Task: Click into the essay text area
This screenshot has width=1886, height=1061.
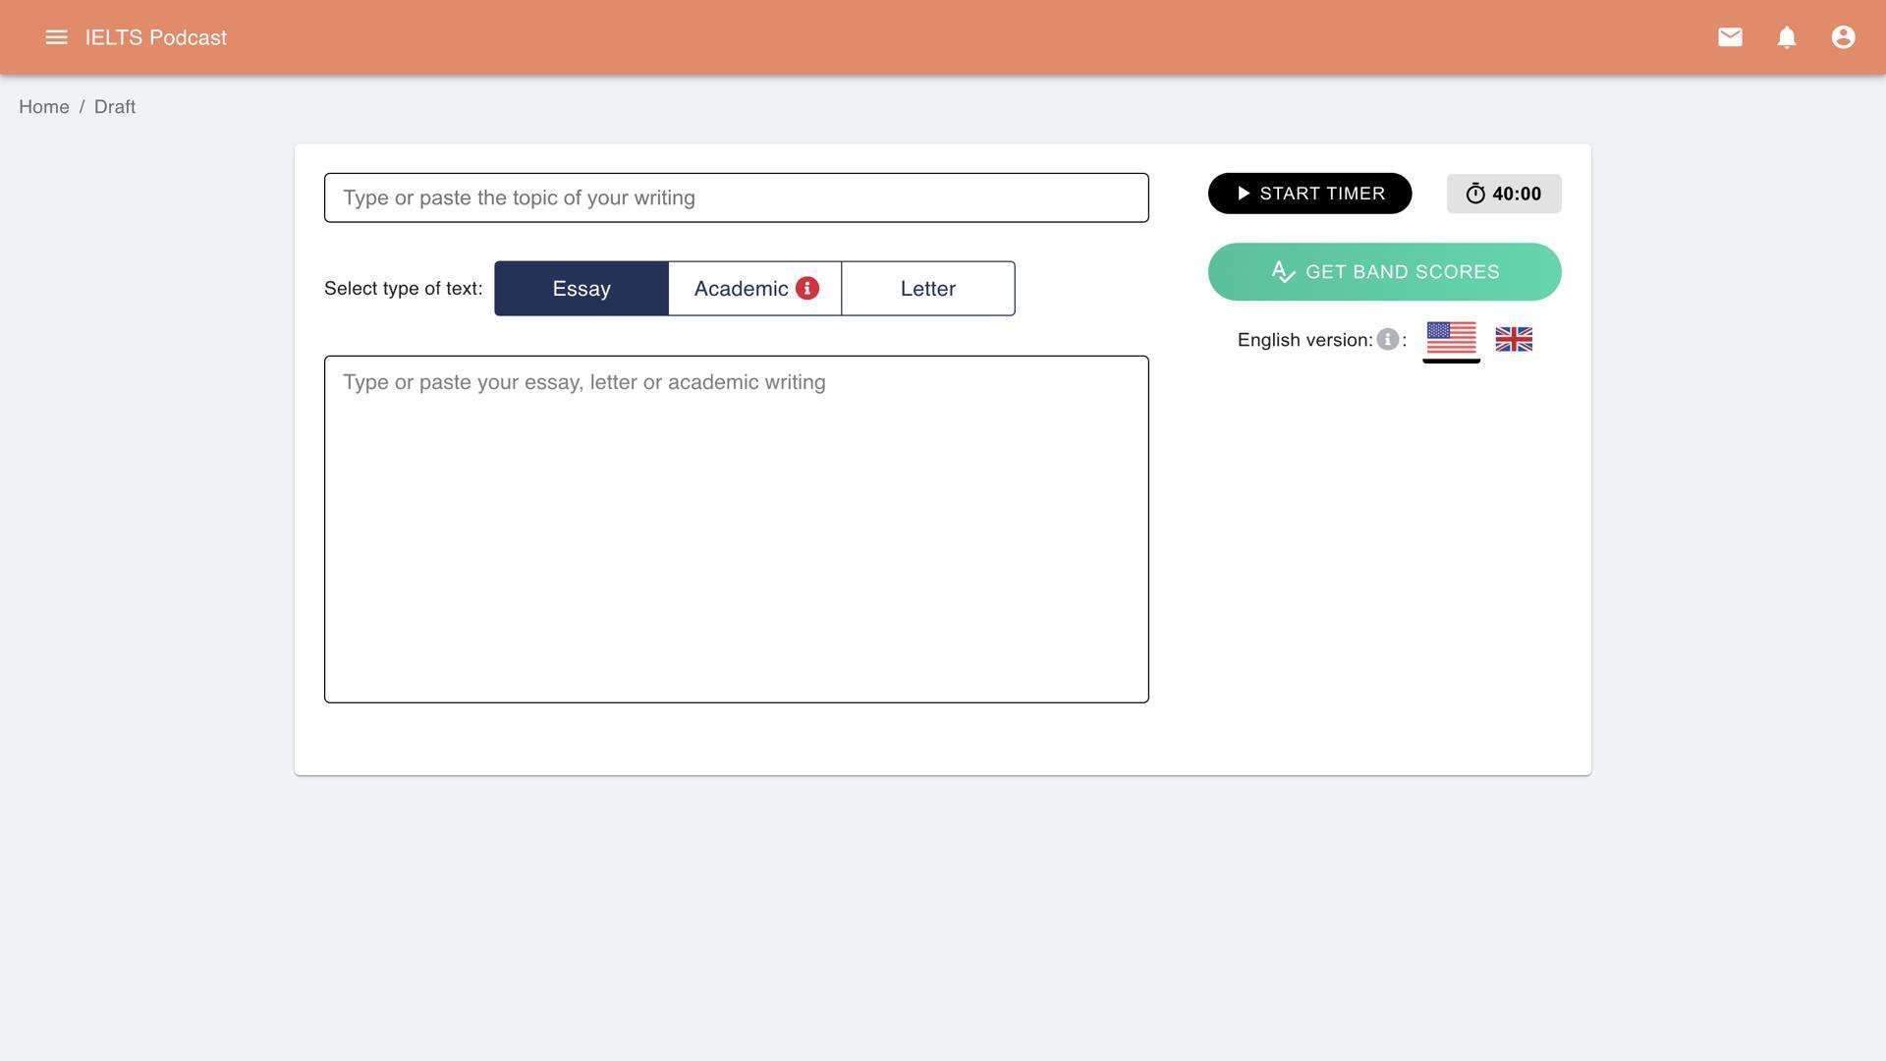Action: point(736,530)
